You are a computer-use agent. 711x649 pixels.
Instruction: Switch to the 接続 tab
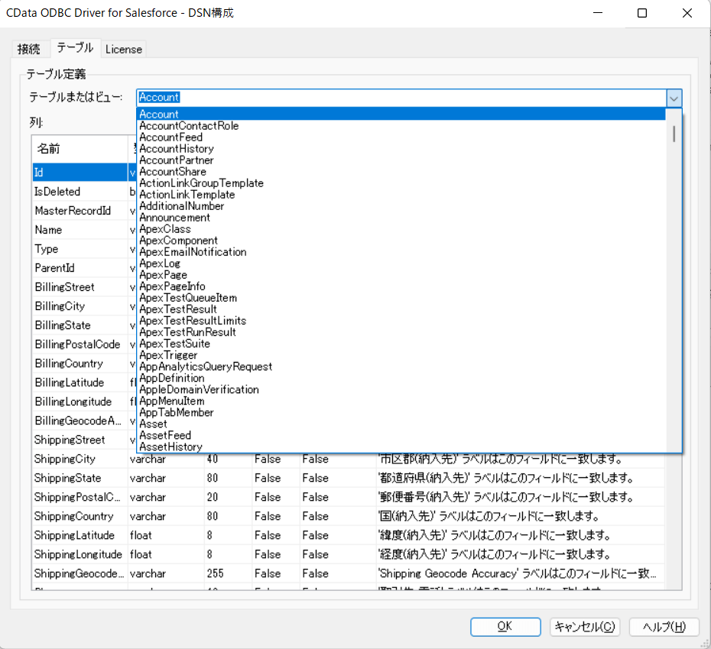(28, 49)
